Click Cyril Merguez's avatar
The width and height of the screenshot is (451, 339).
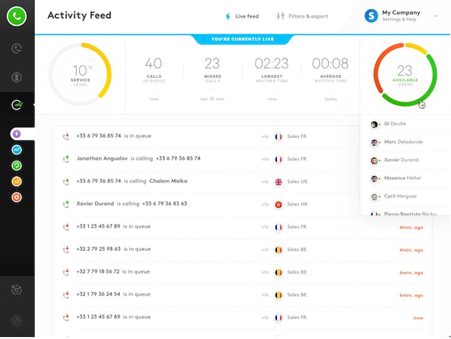(374, 197)
